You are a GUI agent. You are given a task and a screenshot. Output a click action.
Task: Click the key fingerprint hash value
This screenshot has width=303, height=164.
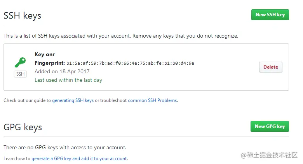[x=130, y=63]
